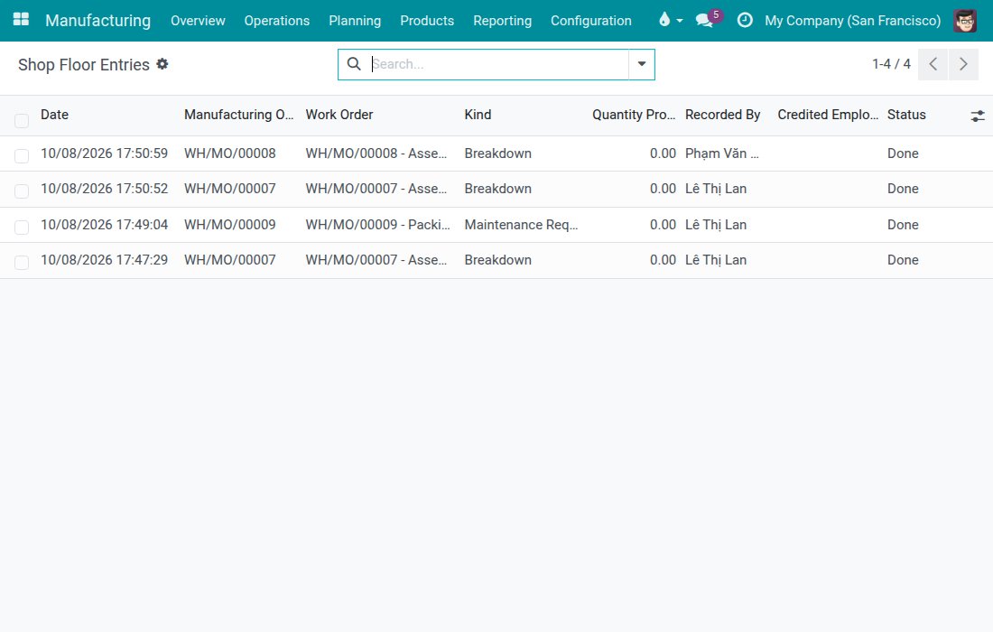Open entry dated 10/08/2026 17:50:52
This screenshot has height=632, width=993.
click(104, 189)
